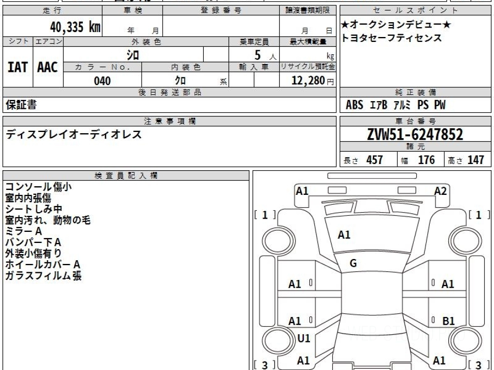Click the B1 mark on right rear door
Viewport: 494px width, 370px height.
[x=448, y=321]
